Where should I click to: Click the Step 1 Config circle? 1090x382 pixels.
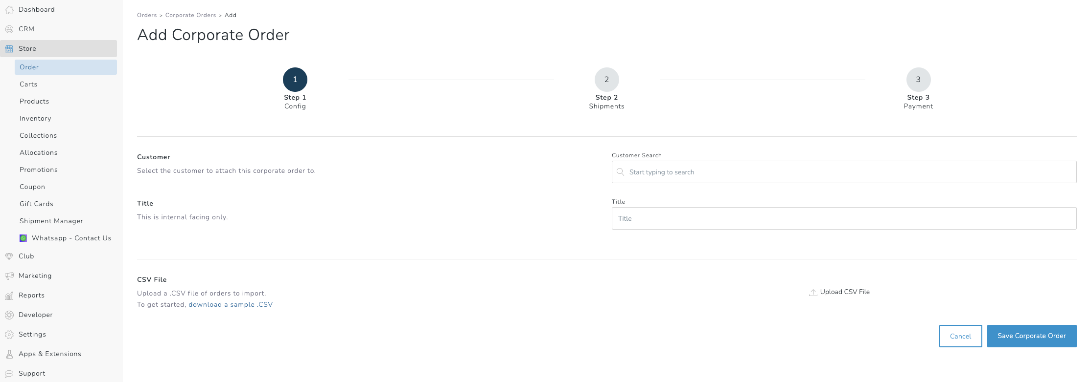tap(295, 80)
